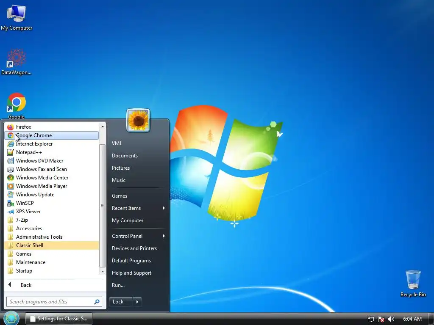Screen dimensions: 434x325
Task: Expand Control Panel submenu
Action: [x=138, y=236]
